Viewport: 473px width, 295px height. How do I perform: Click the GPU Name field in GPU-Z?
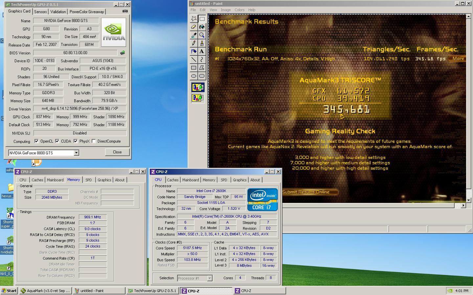coord(66,21)
